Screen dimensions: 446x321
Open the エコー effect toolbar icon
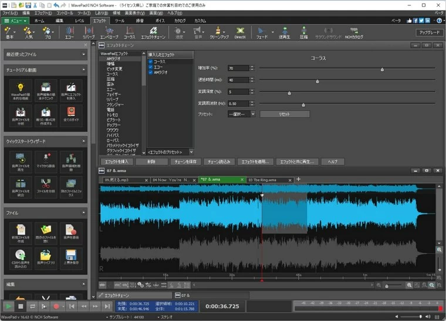pyautogui.click(x=69, y=33)
